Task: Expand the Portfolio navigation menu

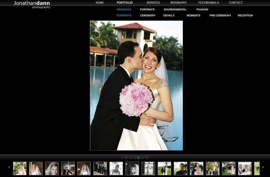Action: tap(124, 3)
